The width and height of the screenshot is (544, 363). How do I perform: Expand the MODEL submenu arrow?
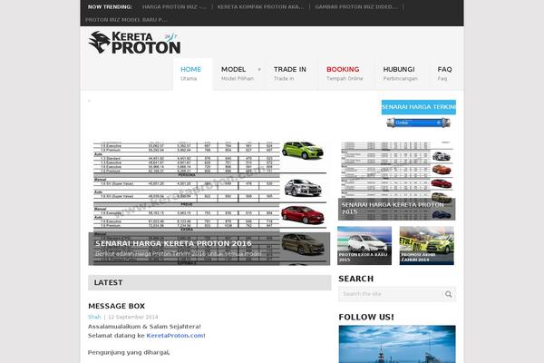259,70
